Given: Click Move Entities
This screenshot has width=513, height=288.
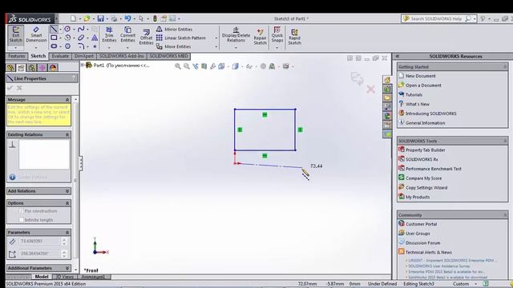Looking at the screenshot, I should tap(173, 46).
